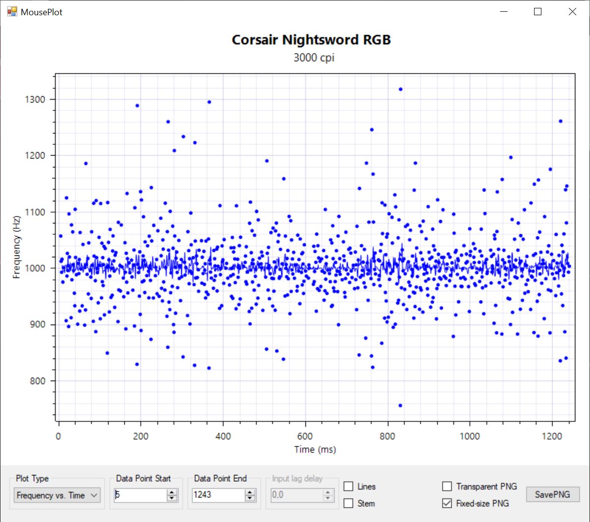590x522 pixels.
Task: Click the Corsair Nightsword RGB chart title
Action: 311,40
